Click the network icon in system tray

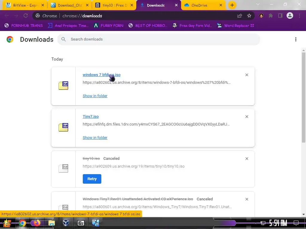point(263,223)
